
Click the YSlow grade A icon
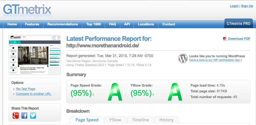click(175, 92)
